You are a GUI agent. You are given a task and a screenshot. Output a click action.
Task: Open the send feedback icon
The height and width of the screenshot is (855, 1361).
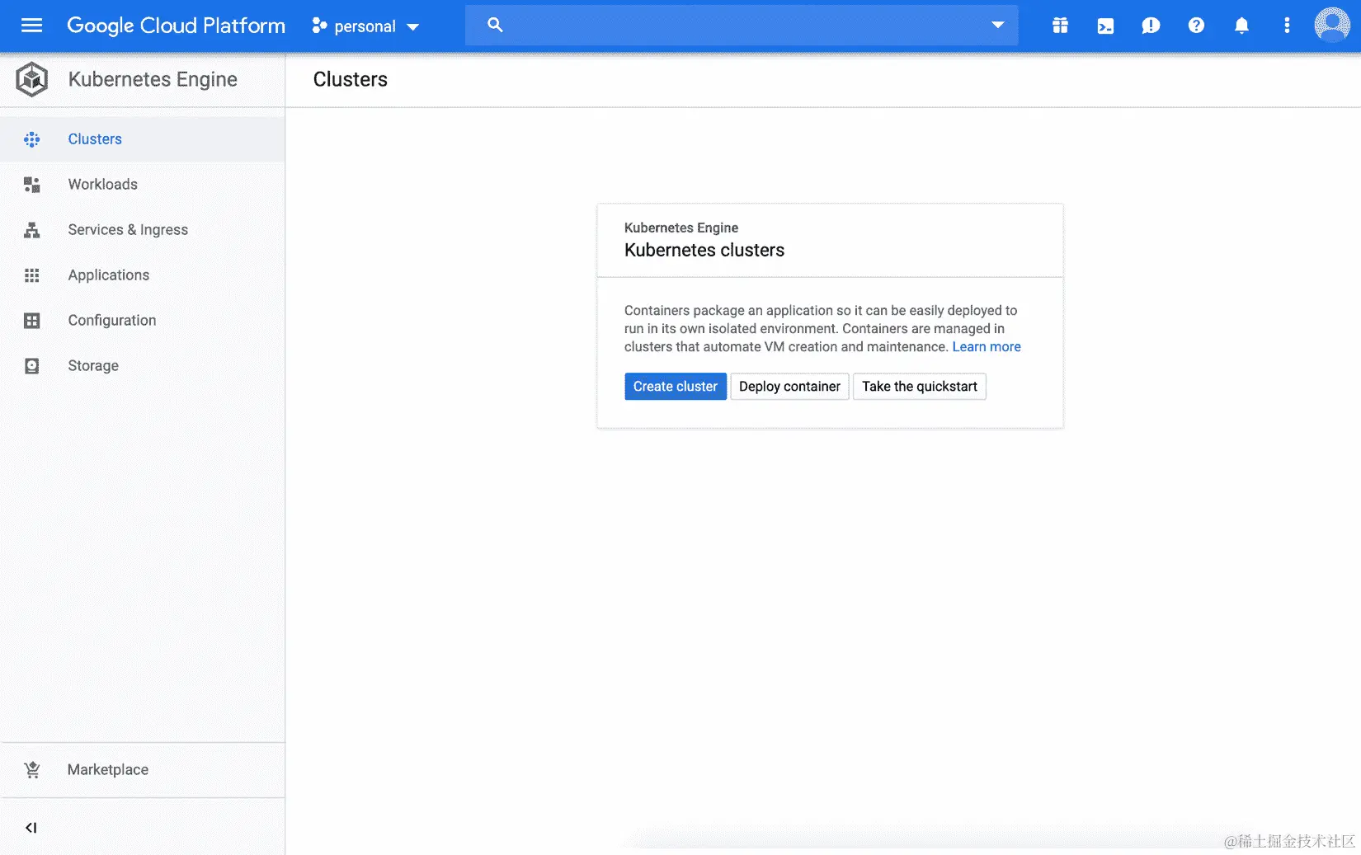pos(1151,26)
